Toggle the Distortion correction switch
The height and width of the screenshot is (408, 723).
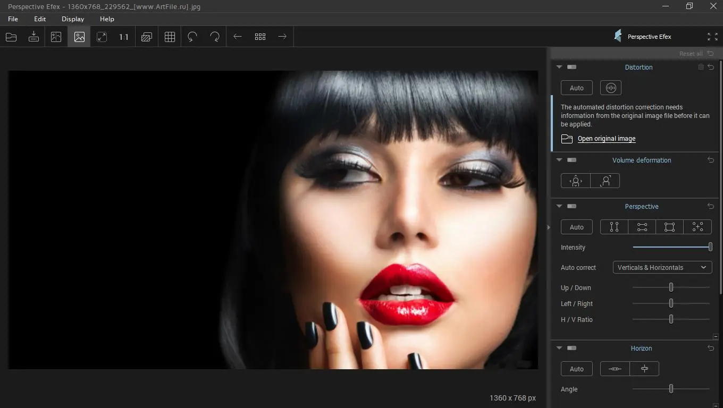(x=571, y=67)
